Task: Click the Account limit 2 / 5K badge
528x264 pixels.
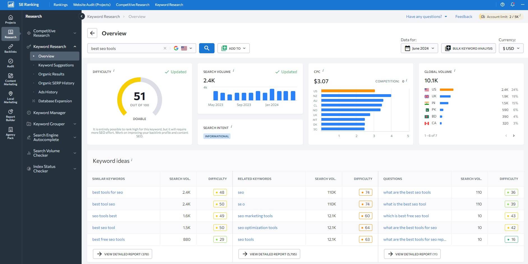Action: pyautogui.click(x=501, y=17)
